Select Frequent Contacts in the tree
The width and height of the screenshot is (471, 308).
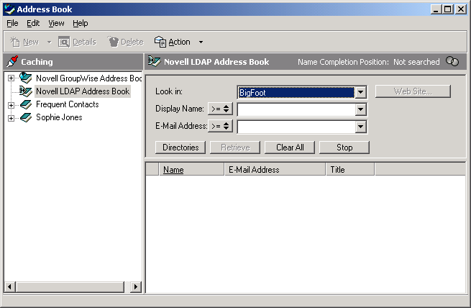pyautogui.click(x=68, y=104)
